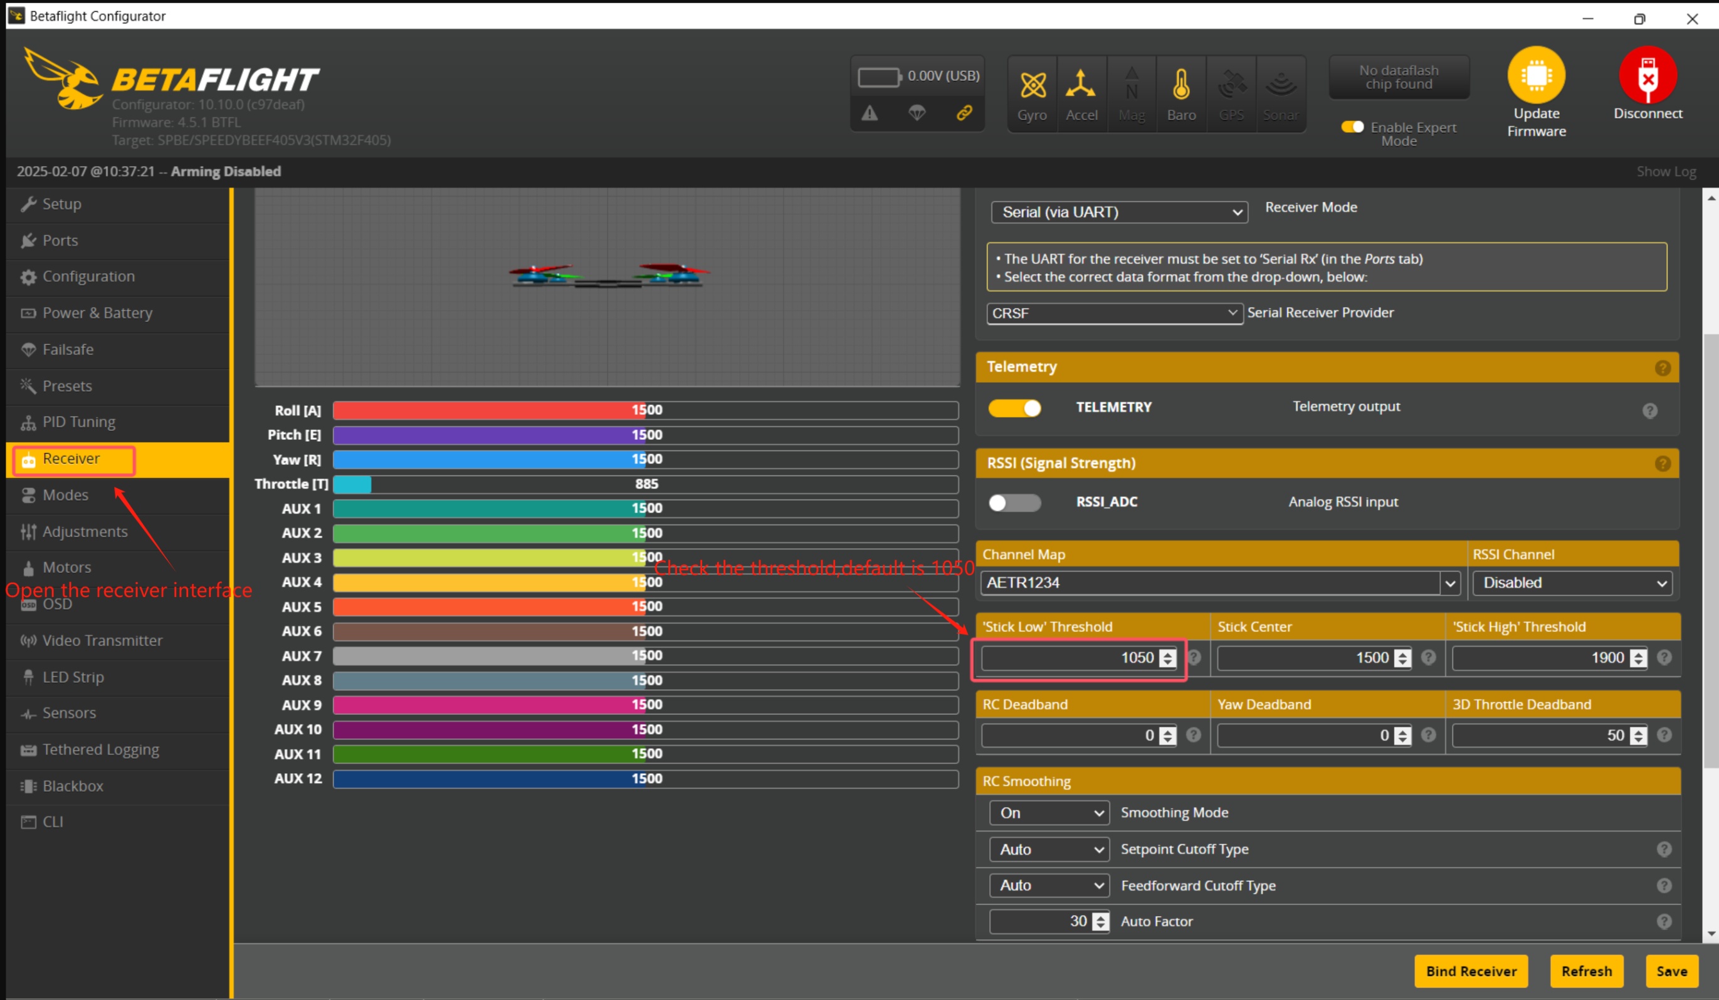Open RSSI Channel Disabled dropdown
Viewport: 1719px width, 1000px height.
click(x=1572, y=583)
